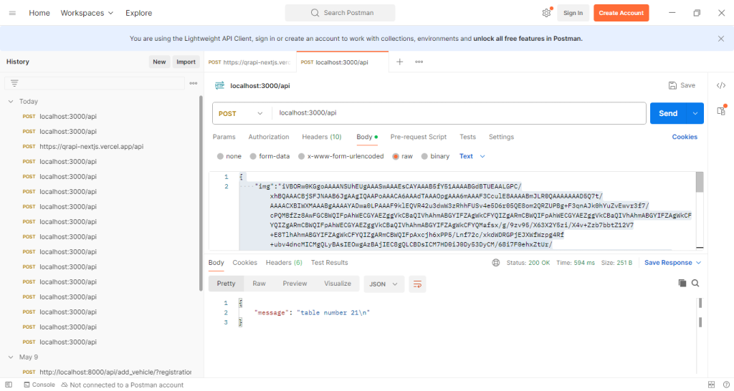Image resolution: width=734 pixels, height=391 pixels.
Task: Switch to qrapi-nextjs.vercel request tab
Action: [x=250, y=62]
